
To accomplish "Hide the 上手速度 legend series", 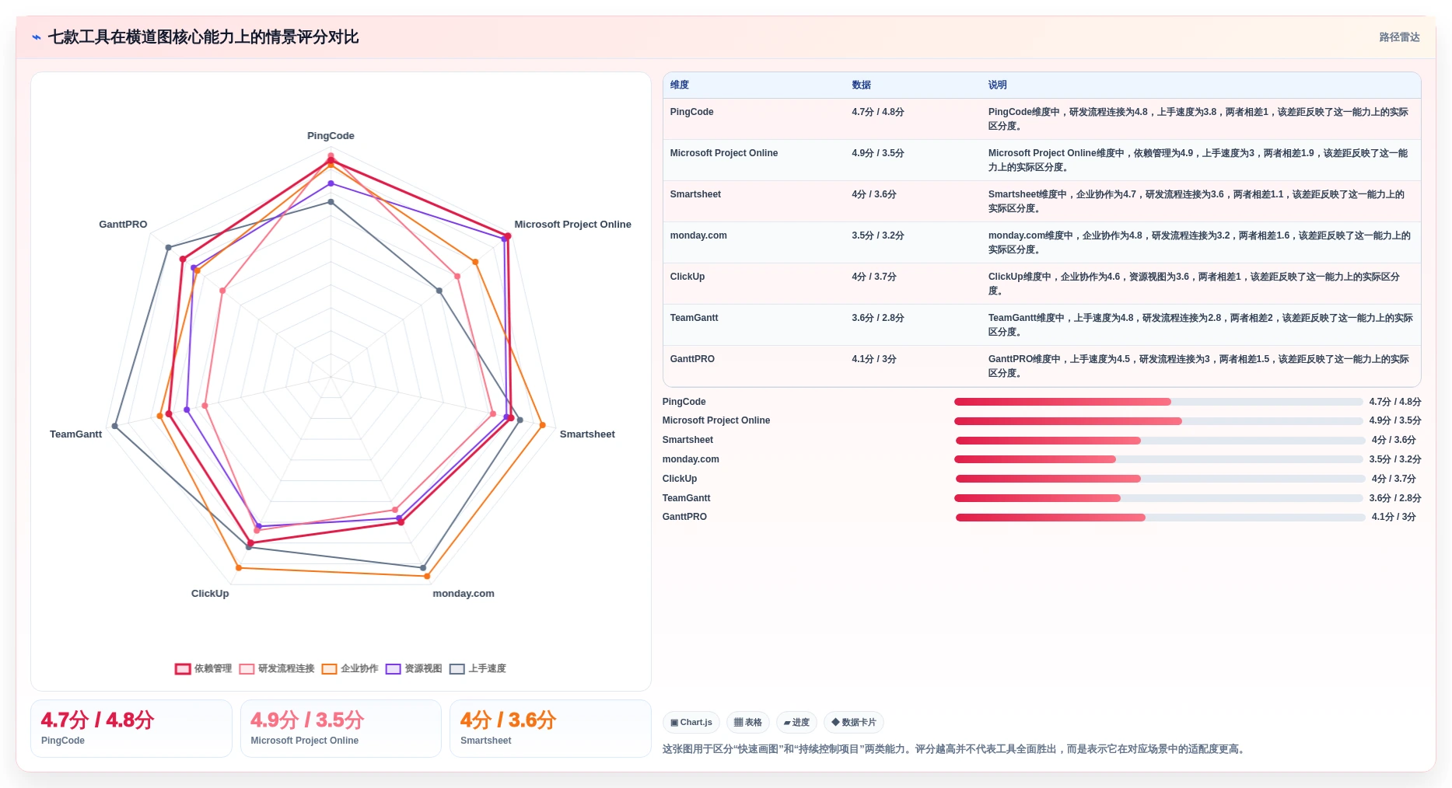I will coord(478,668).
